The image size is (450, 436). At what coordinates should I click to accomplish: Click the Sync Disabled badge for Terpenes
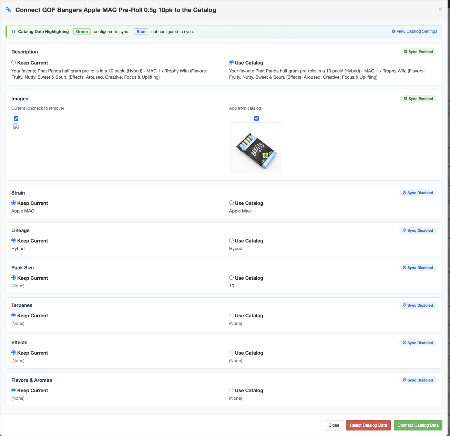418,305
